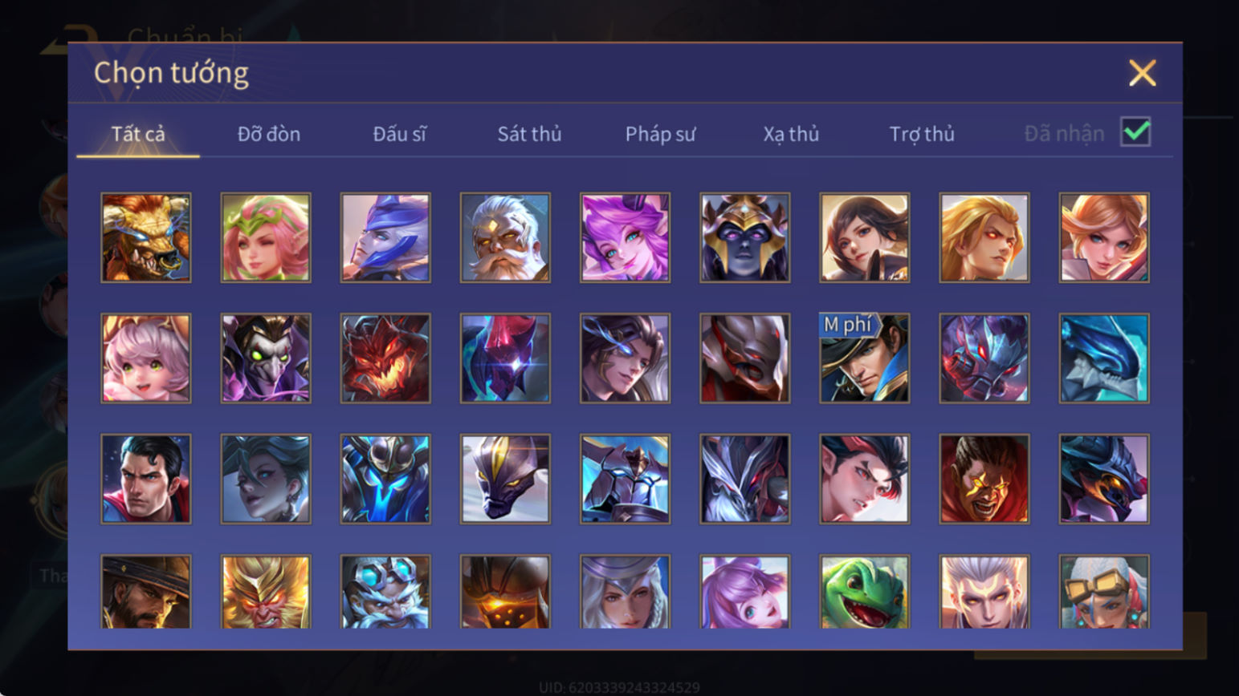Pick the green chameleon hero
The height and width of the screenshot is (696, 1239).
[864, 592]
